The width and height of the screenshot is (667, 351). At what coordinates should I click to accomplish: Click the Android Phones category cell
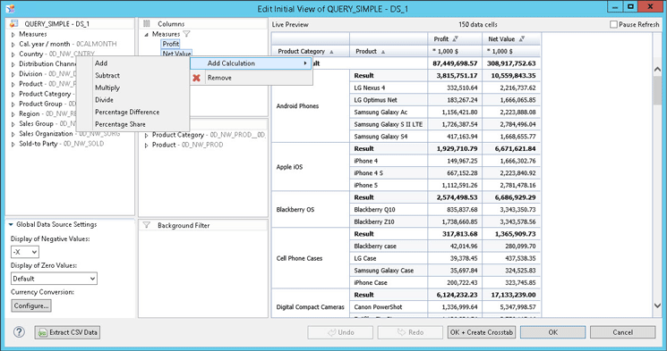coord(310,106)
